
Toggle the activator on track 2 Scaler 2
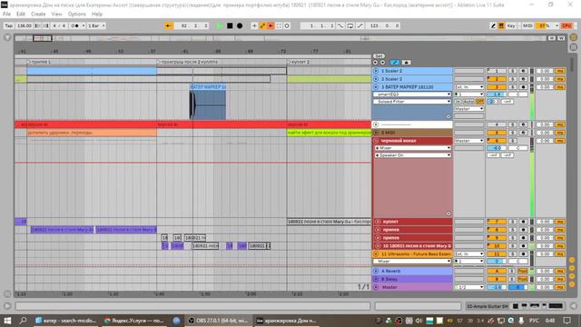[497, 79]
